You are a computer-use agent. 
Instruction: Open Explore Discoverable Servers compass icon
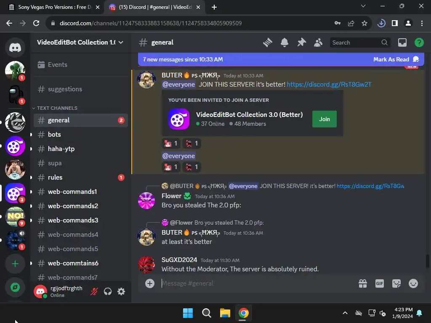tap(15, 287)
